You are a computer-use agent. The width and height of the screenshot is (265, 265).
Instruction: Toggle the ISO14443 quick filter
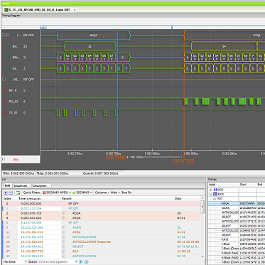pyautogui.click(x=81, y=193)
